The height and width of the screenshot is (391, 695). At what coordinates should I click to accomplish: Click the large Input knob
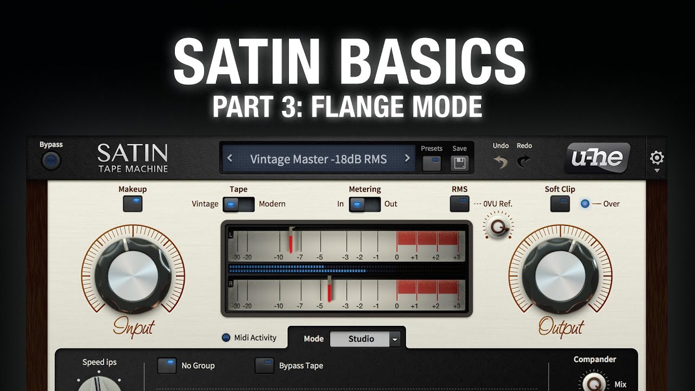[132, 276]
